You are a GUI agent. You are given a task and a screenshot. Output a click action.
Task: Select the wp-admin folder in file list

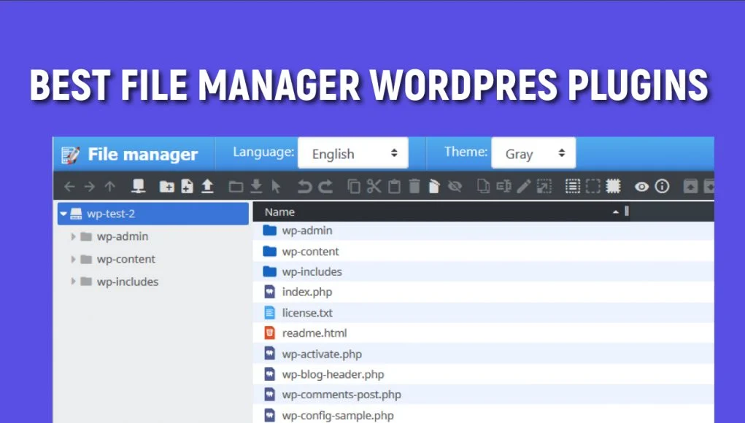pos(483,230)
